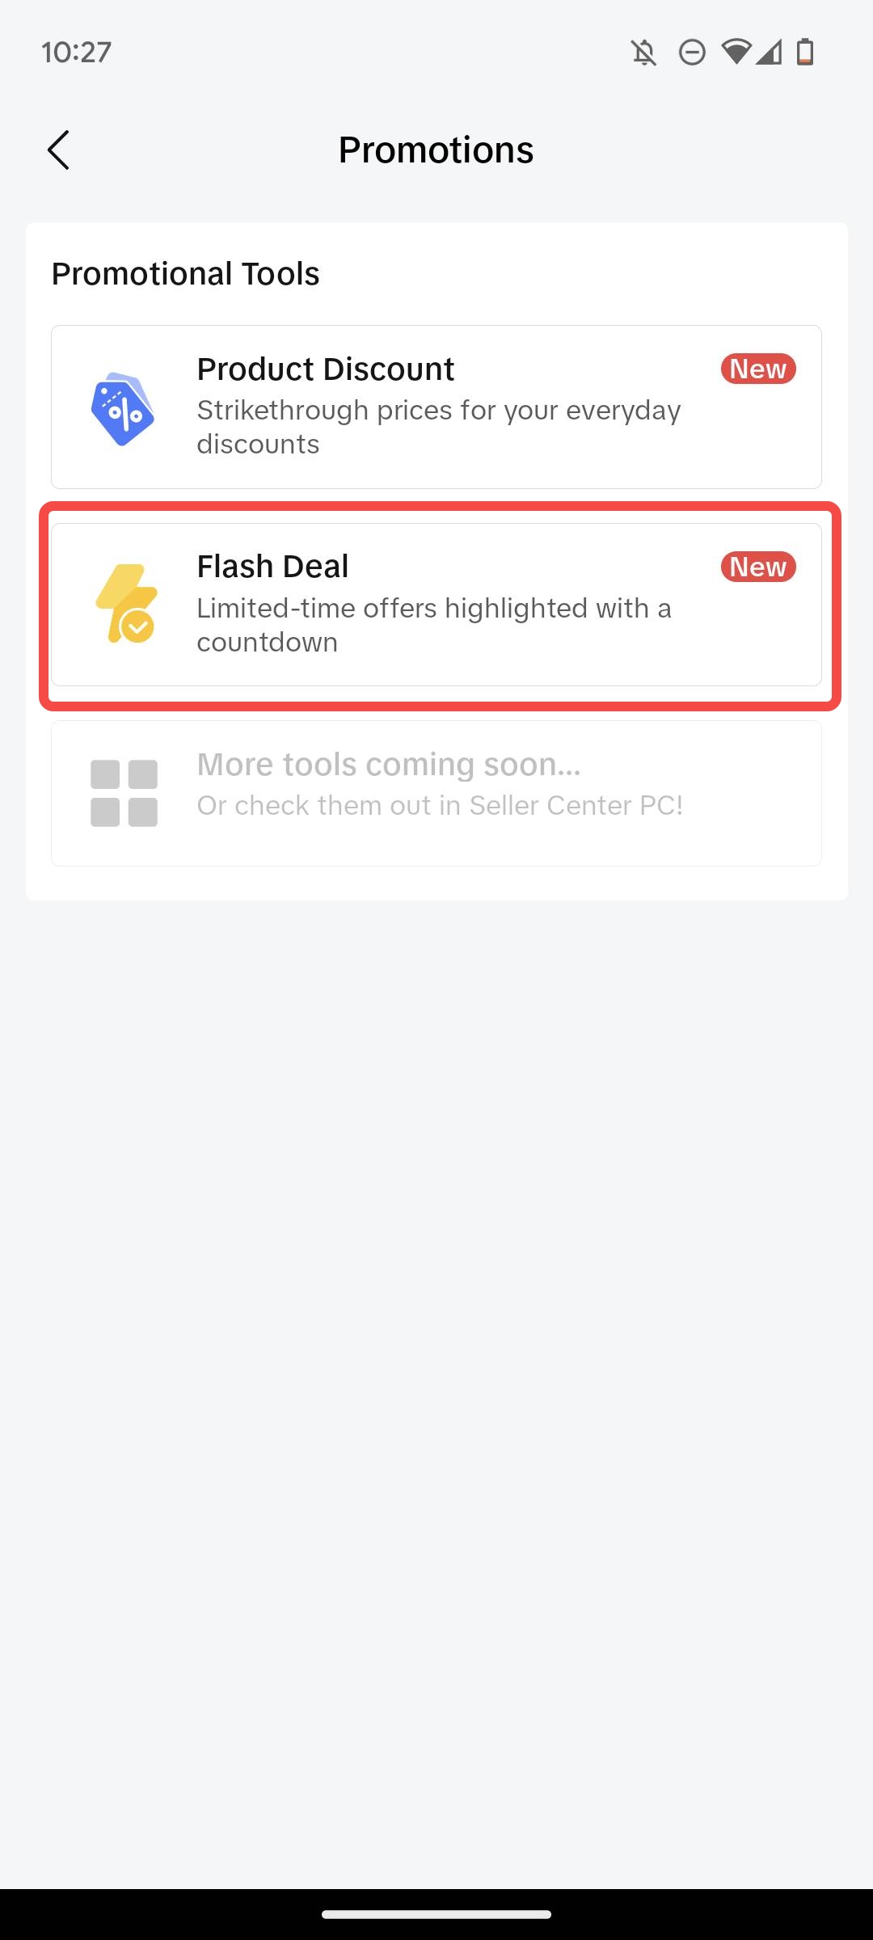This screenshot has height=1940, width=873.
Task: Tap the muted bell status icon
Action: pyautogui.click(x=643, y=53)
